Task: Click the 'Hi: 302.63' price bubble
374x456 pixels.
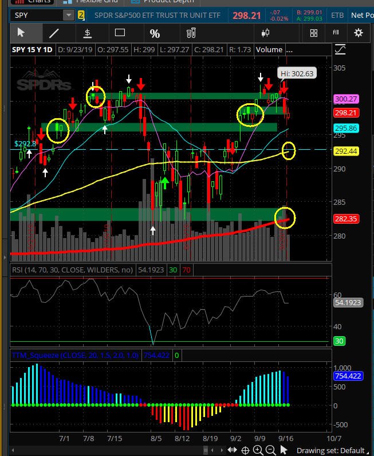Action: coord(297,73)
